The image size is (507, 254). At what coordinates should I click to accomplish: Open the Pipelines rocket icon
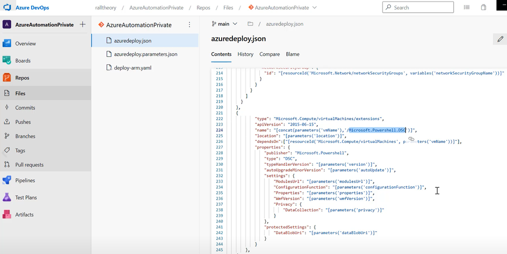point(7,180)
